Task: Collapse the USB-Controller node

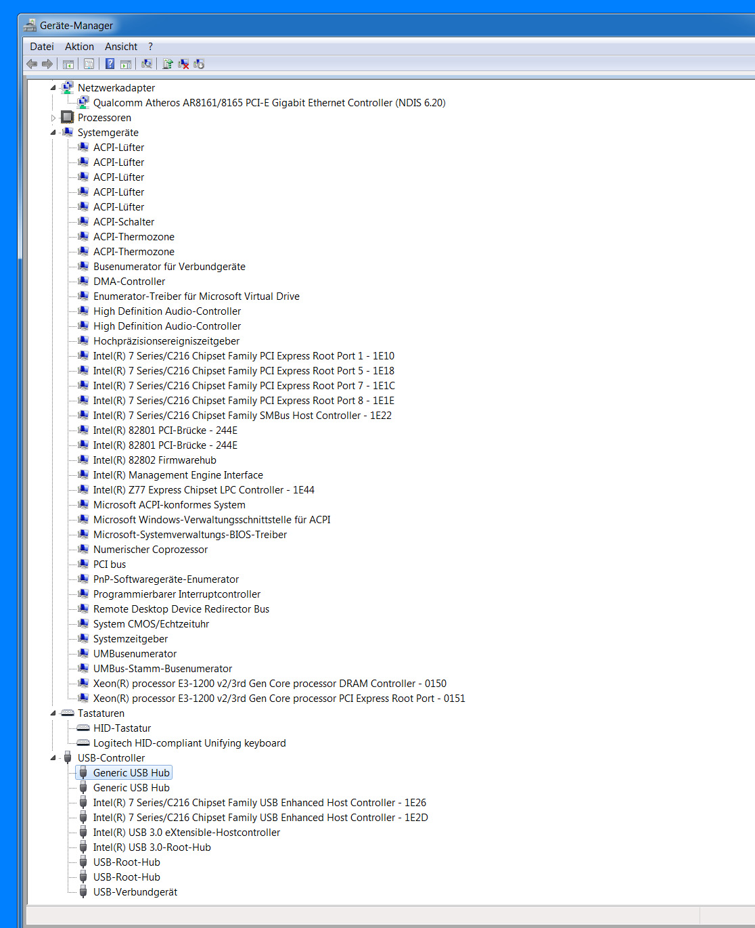Action: (53, 758)
